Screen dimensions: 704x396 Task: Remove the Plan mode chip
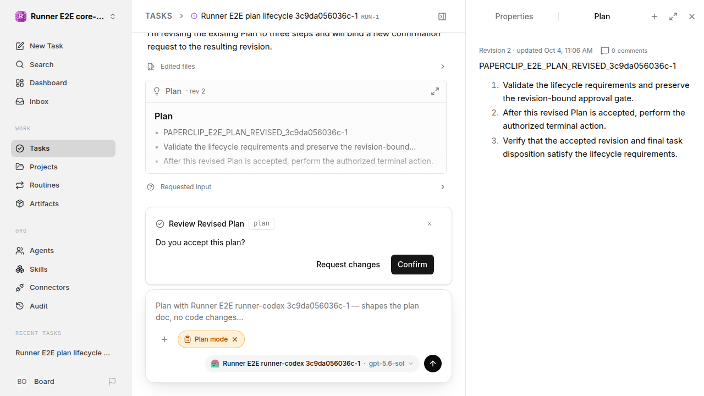[x=235, y=339]
